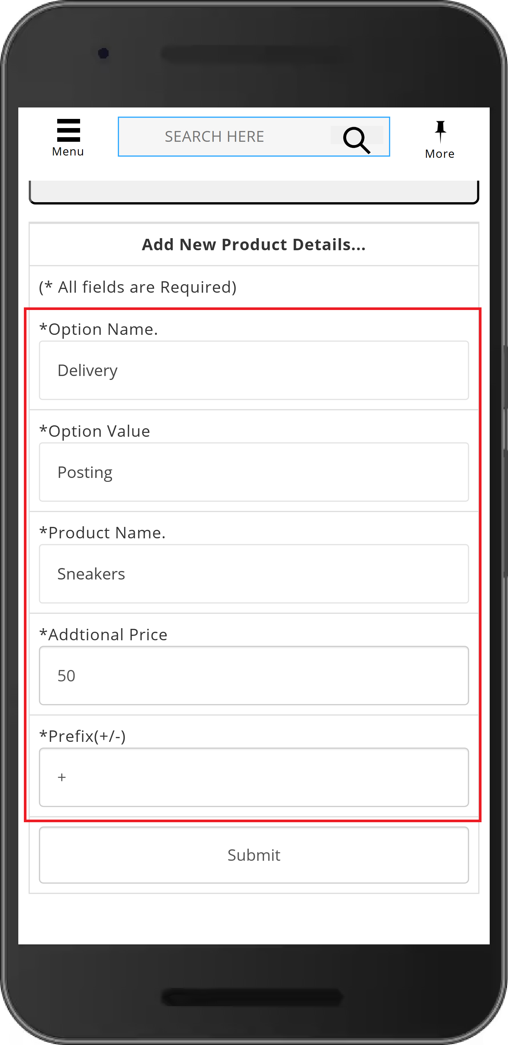Tap the *Option Name. label
The image size is (508, 1045).
coord(99,329)
